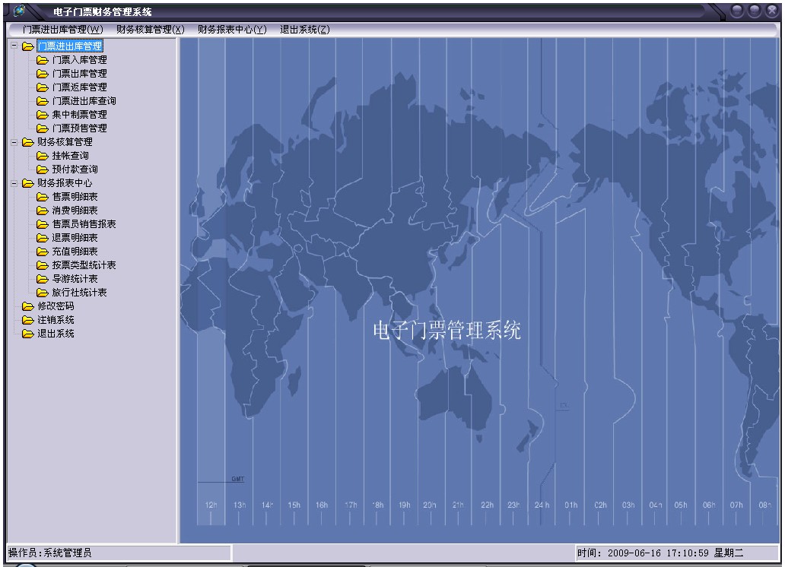Open the 门票进出库管理(W) menu
Image resolution: width=785 pixels, height=567 pixels.
click(62, 30)
